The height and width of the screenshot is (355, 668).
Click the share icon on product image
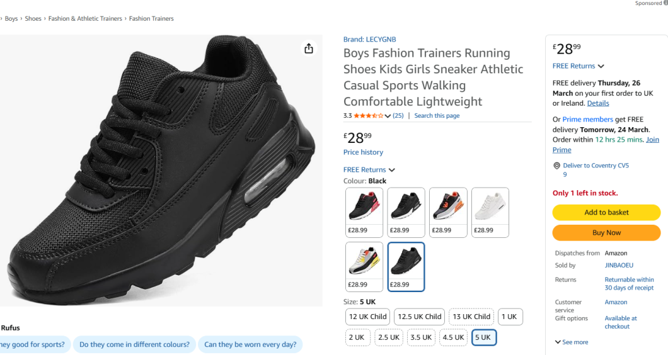pos(309,48)
